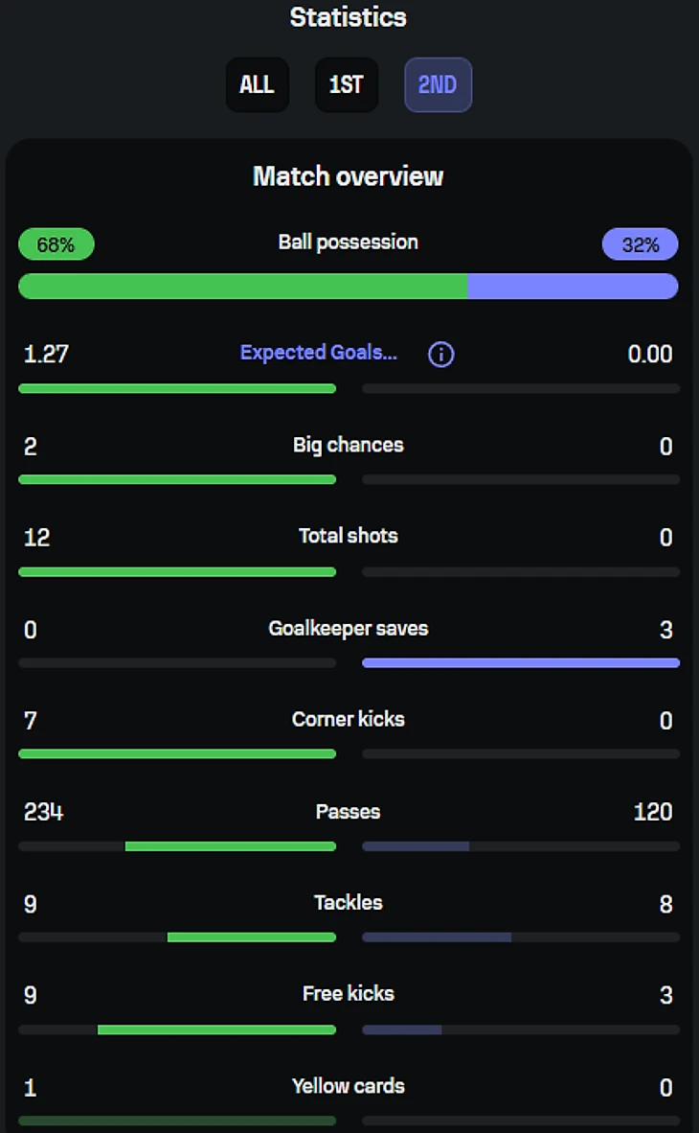Screen dimensions: 699x1133
Task: Click the 68% possession badge
Action: coord(56,244)
